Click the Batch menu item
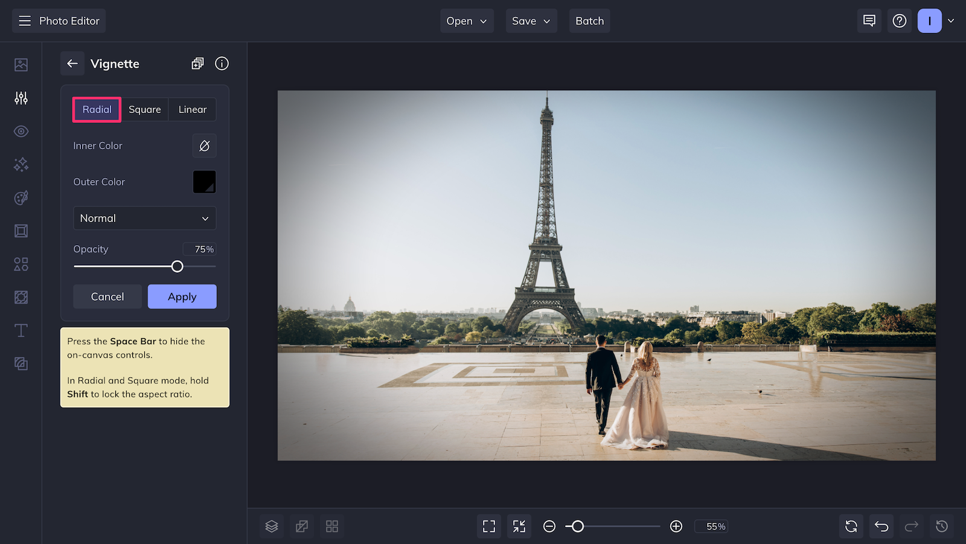This screenshot has height=544, width=966. tap(589, 21)
